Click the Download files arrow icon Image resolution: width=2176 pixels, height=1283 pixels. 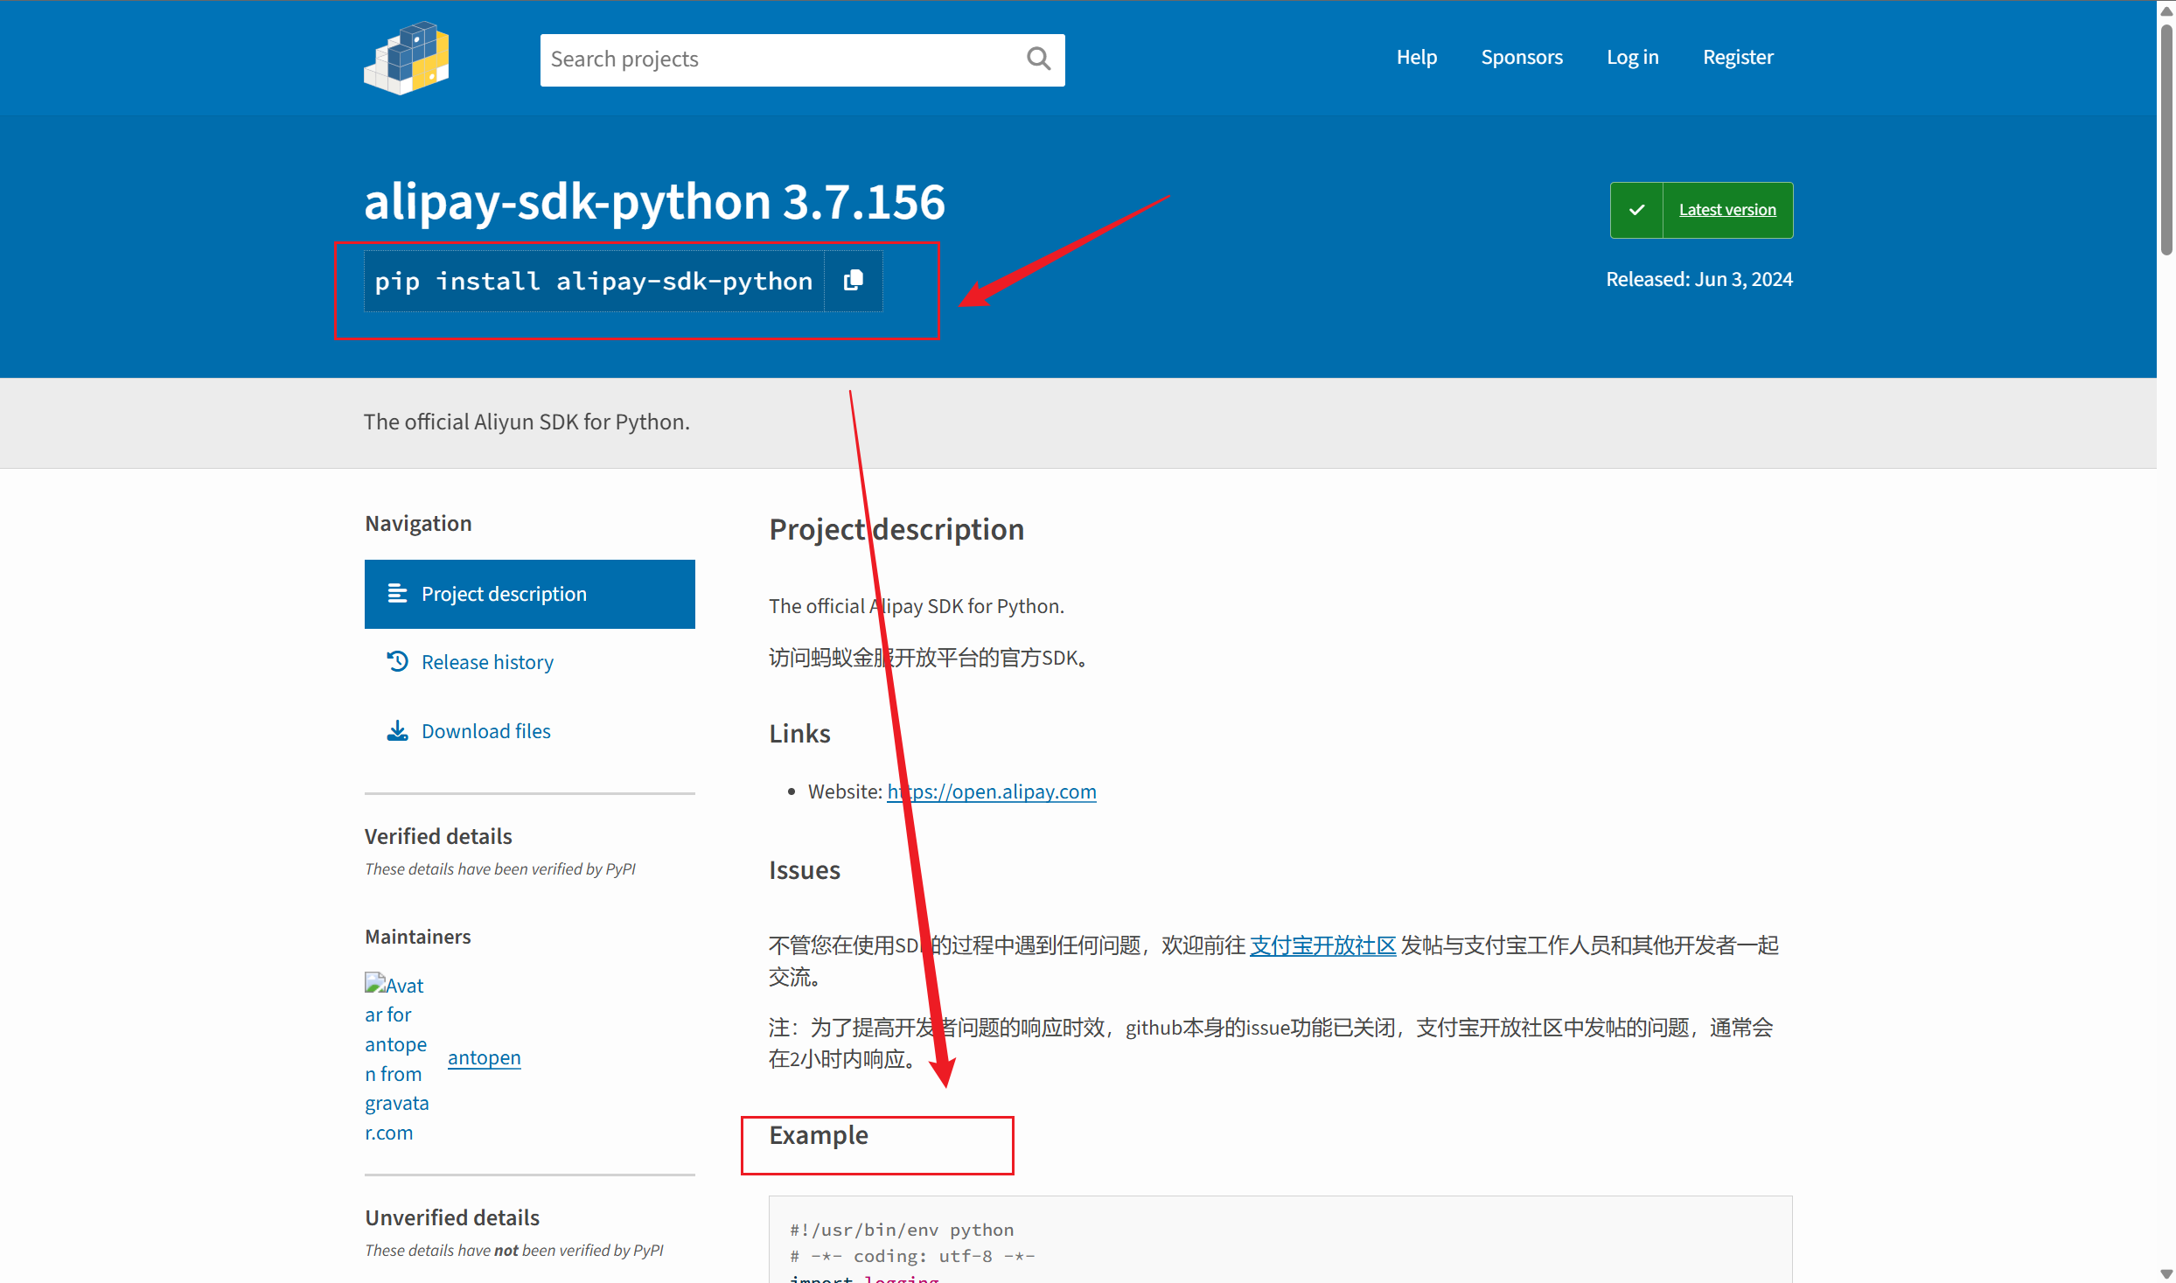pyautogui.click(x=397, y=731)
